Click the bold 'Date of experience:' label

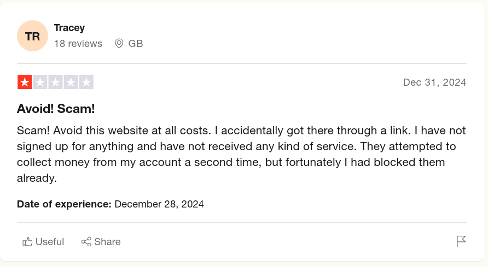click(64, 204)
